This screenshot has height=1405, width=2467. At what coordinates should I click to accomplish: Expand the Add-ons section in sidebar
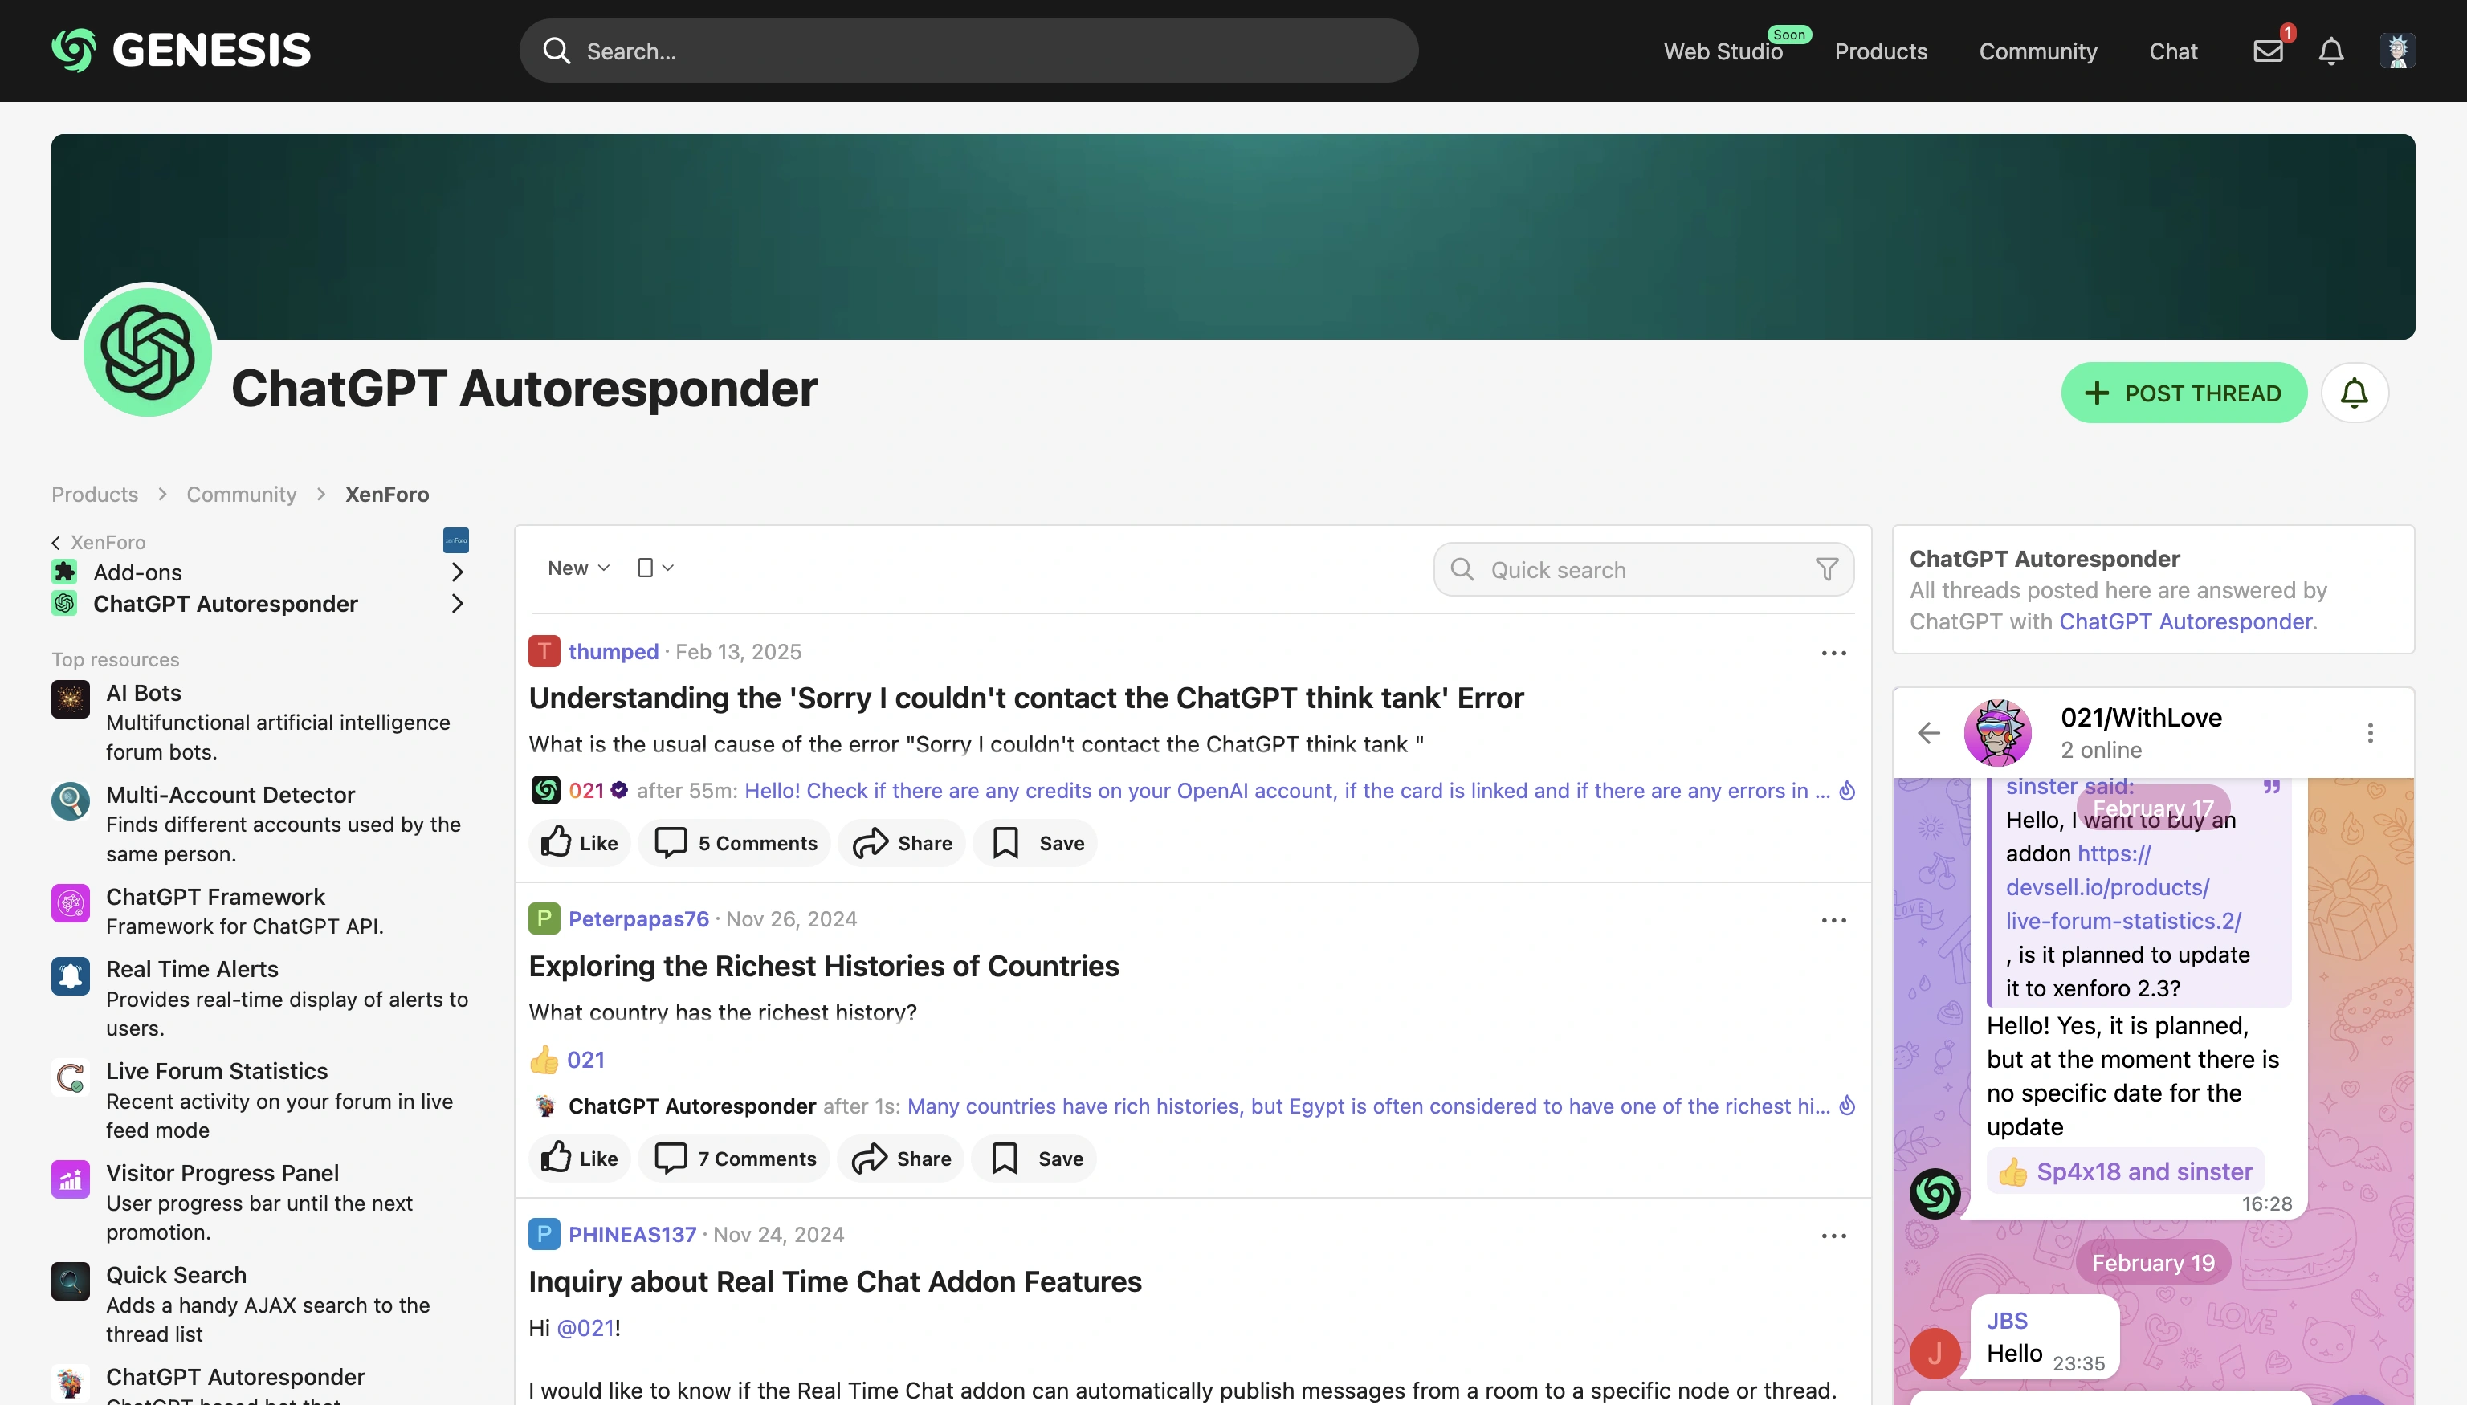click(458, 571)
